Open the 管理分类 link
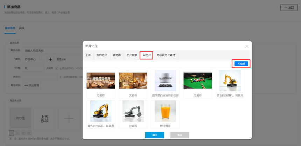Screen dimensions: 301x146 [61, 60]
